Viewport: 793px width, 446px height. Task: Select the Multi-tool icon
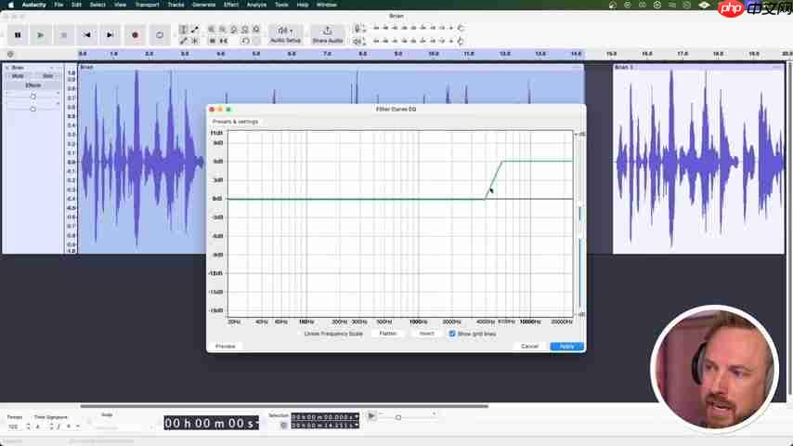click(195, 41)
